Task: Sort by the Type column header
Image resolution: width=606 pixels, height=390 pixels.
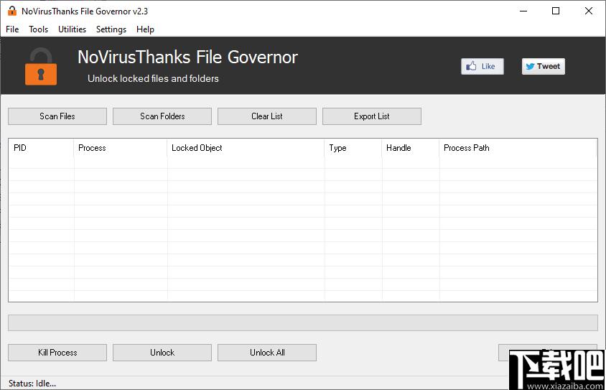Action: pos(353,148)
